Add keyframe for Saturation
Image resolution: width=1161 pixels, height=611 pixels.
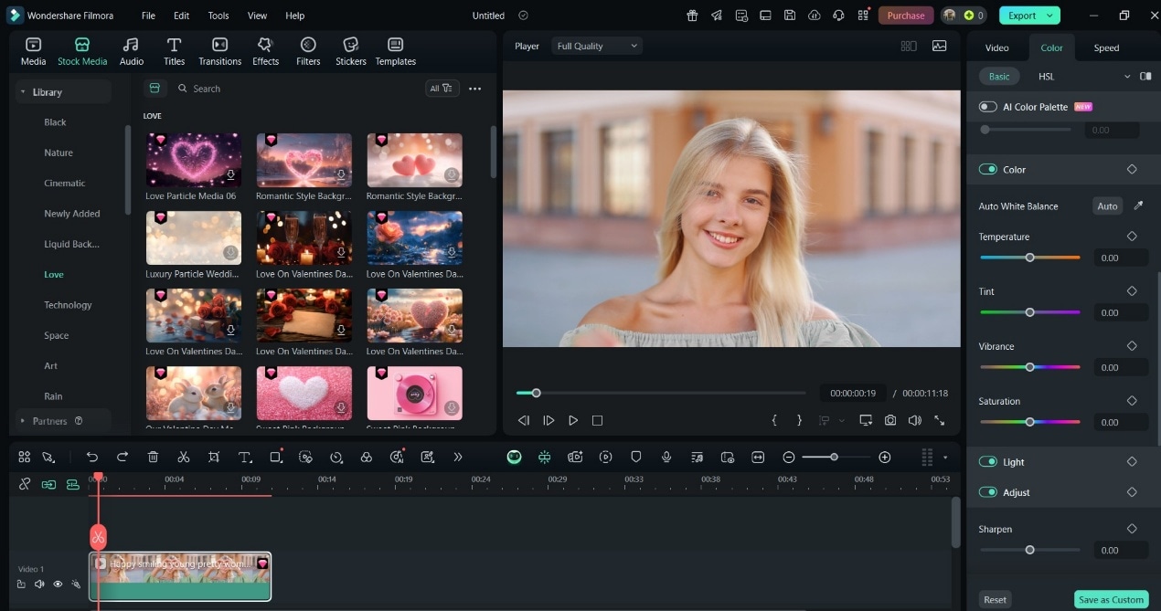(x=1132, y=401)
